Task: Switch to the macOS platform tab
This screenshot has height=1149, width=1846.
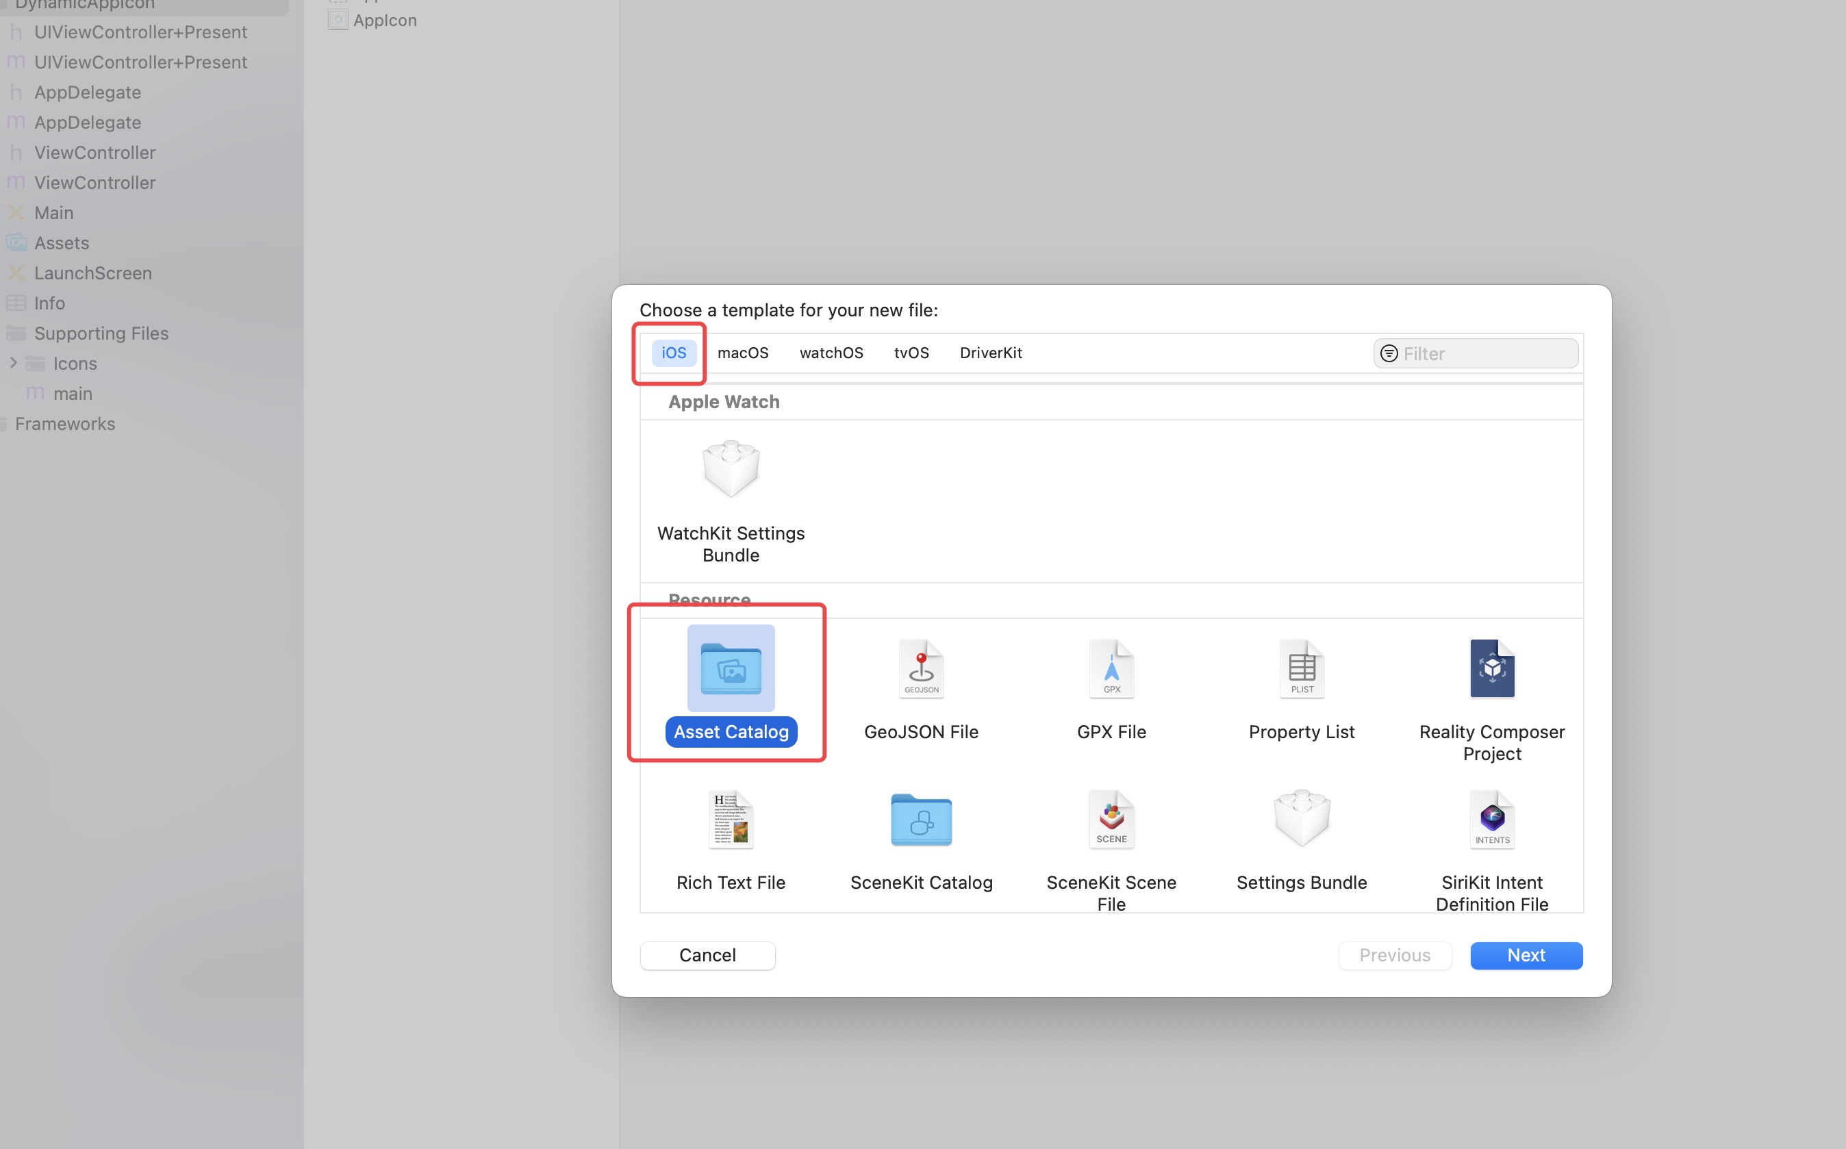Action: tap(742, 353)
